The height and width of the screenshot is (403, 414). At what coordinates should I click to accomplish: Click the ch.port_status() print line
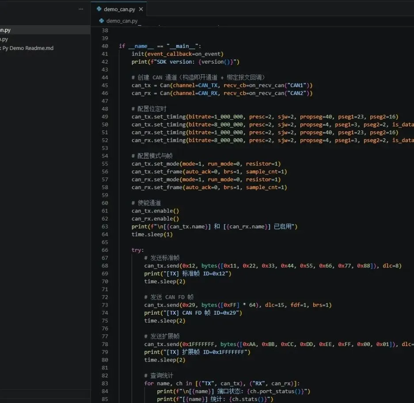(x=234, y=392)
